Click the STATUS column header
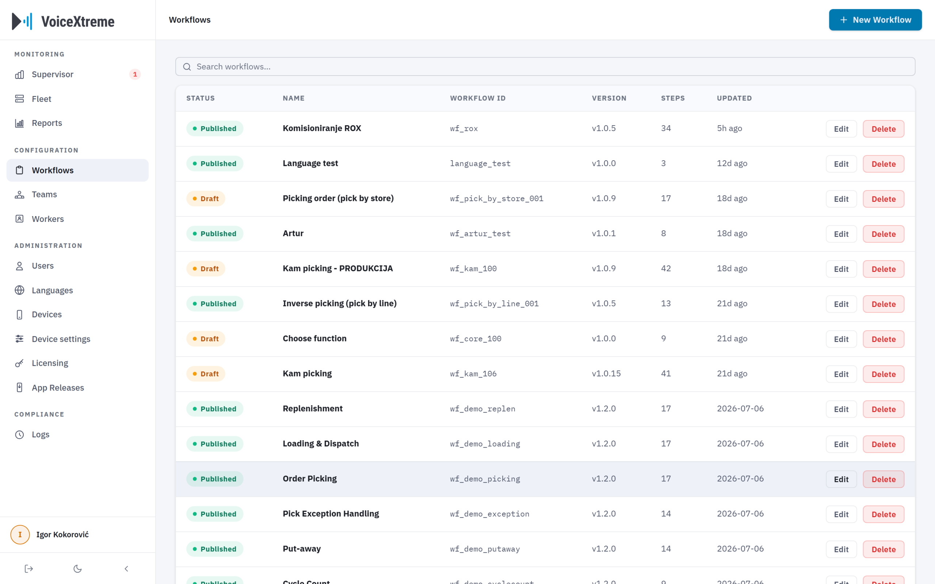 pos(200,98)
